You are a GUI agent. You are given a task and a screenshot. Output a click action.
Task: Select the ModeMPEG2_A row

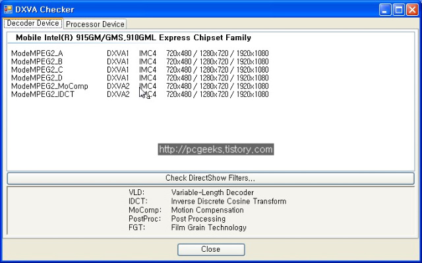tap(140, 53)
